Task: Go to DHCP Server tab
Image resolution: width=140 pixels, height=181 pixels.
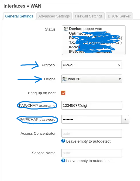Action: (x=119, y=16)
